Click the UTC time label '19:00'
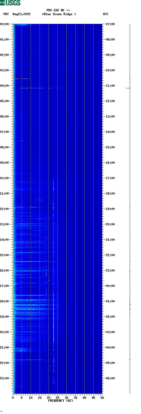This screenshot has width=141, height=414. pos(110,209)
